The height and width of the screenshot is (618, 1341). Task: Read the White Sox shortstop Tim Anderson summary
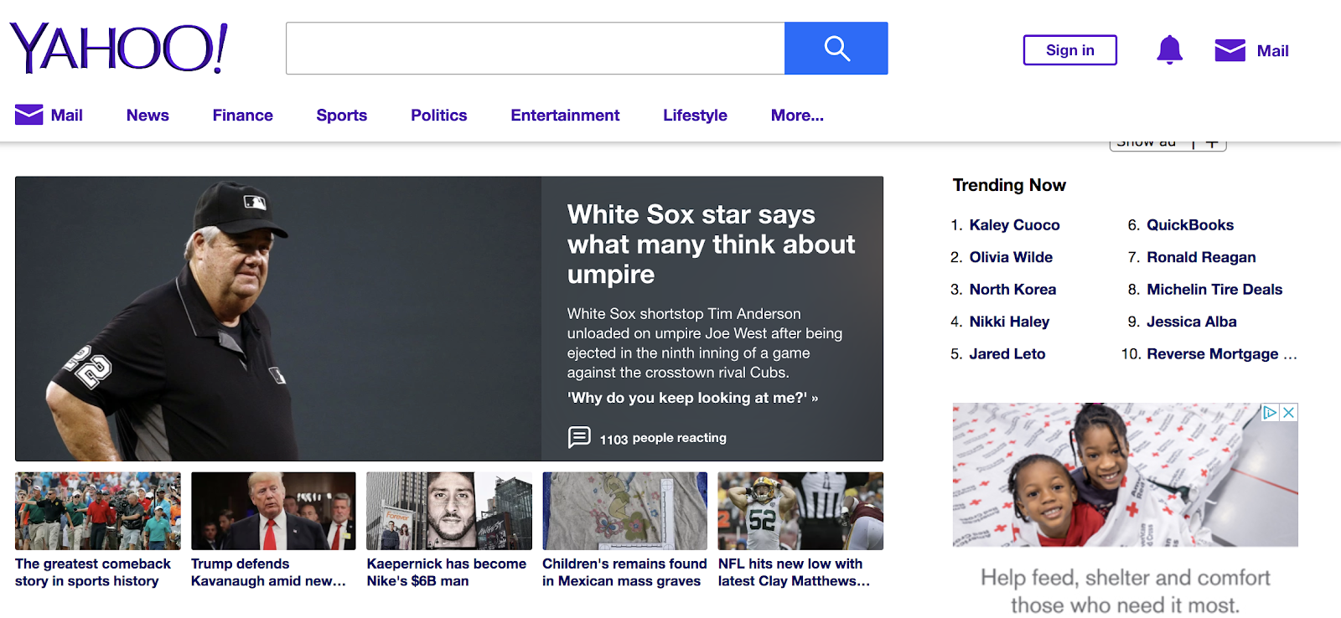tap(705, 343)
